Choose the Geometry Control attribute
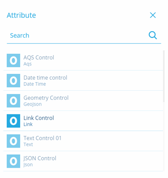 (x=83, y=101)
